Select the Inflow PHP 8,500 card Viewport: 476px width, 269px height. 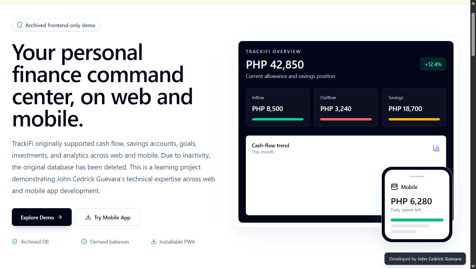click(278, 107)
